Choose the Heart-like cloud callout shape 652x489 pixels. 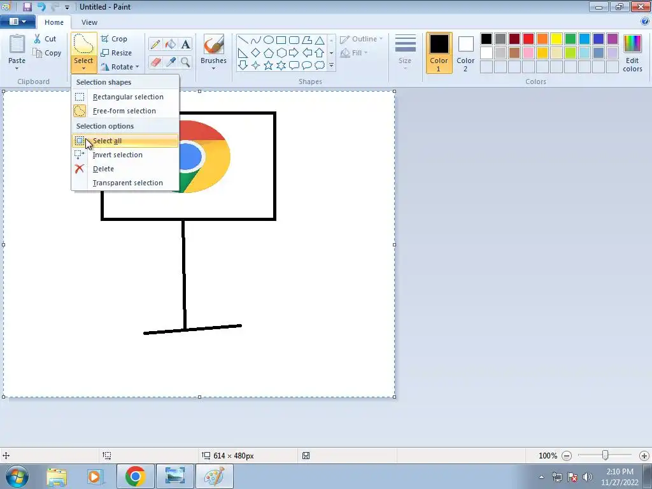(x=320, y=66)
